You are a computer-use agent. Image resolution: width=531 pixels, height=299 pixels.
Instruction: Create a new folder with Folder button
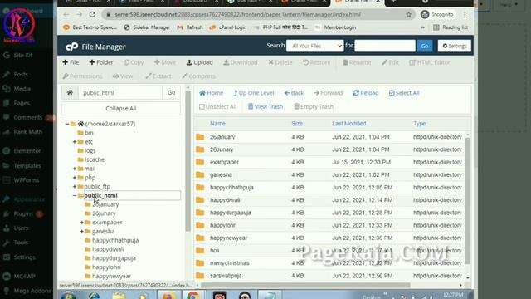(x=101, y=62)
